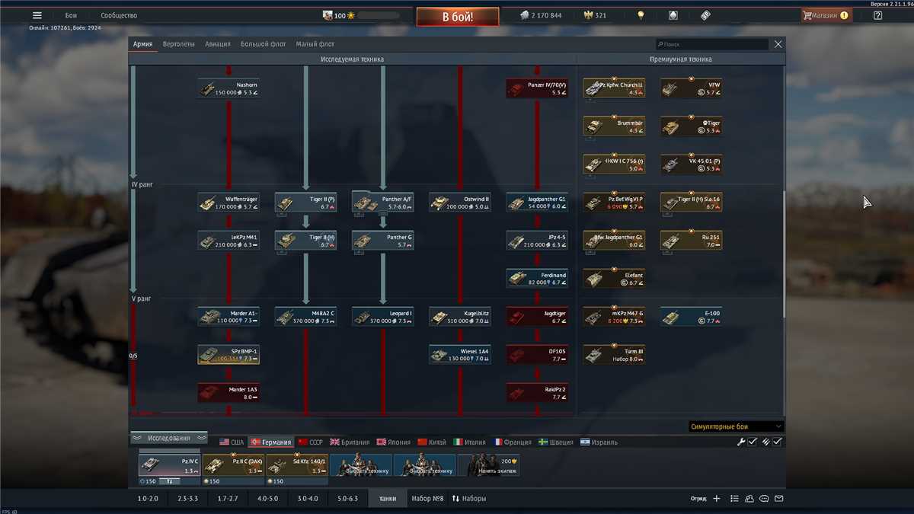914x514 pixels.
Task: Select the 5.0-6.3 preset tab
Action: 347,499
